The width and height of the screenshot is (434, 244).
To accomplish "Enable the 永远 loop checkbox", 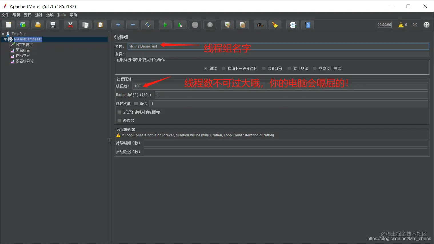I will (x=136, y=104).
